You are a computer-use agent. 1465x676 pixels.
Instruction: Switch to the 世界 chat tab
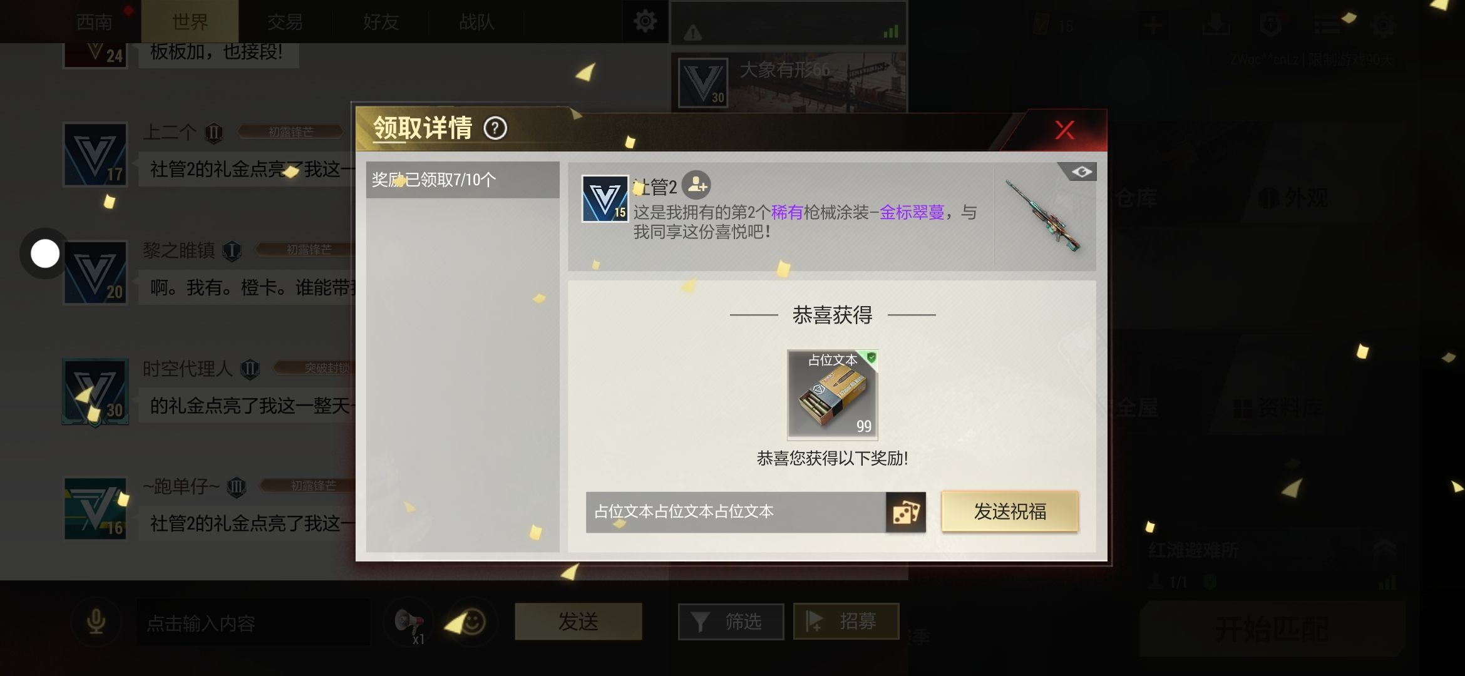pos(190,22)
